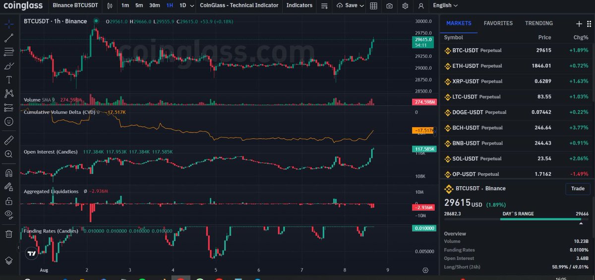This screenshot has height=280, width=595.
Task: Open indicator templates icon
Action: [x=324, y=6]
